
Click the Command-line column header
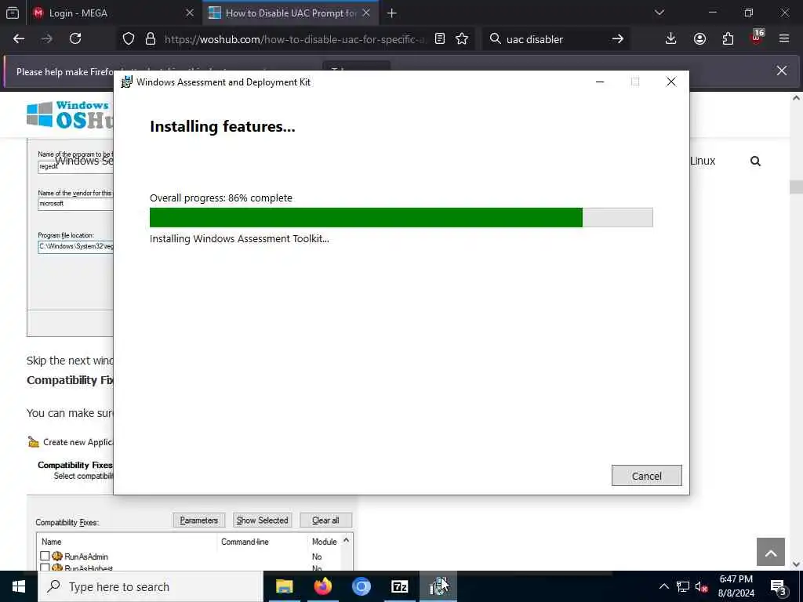coord(245,542)
